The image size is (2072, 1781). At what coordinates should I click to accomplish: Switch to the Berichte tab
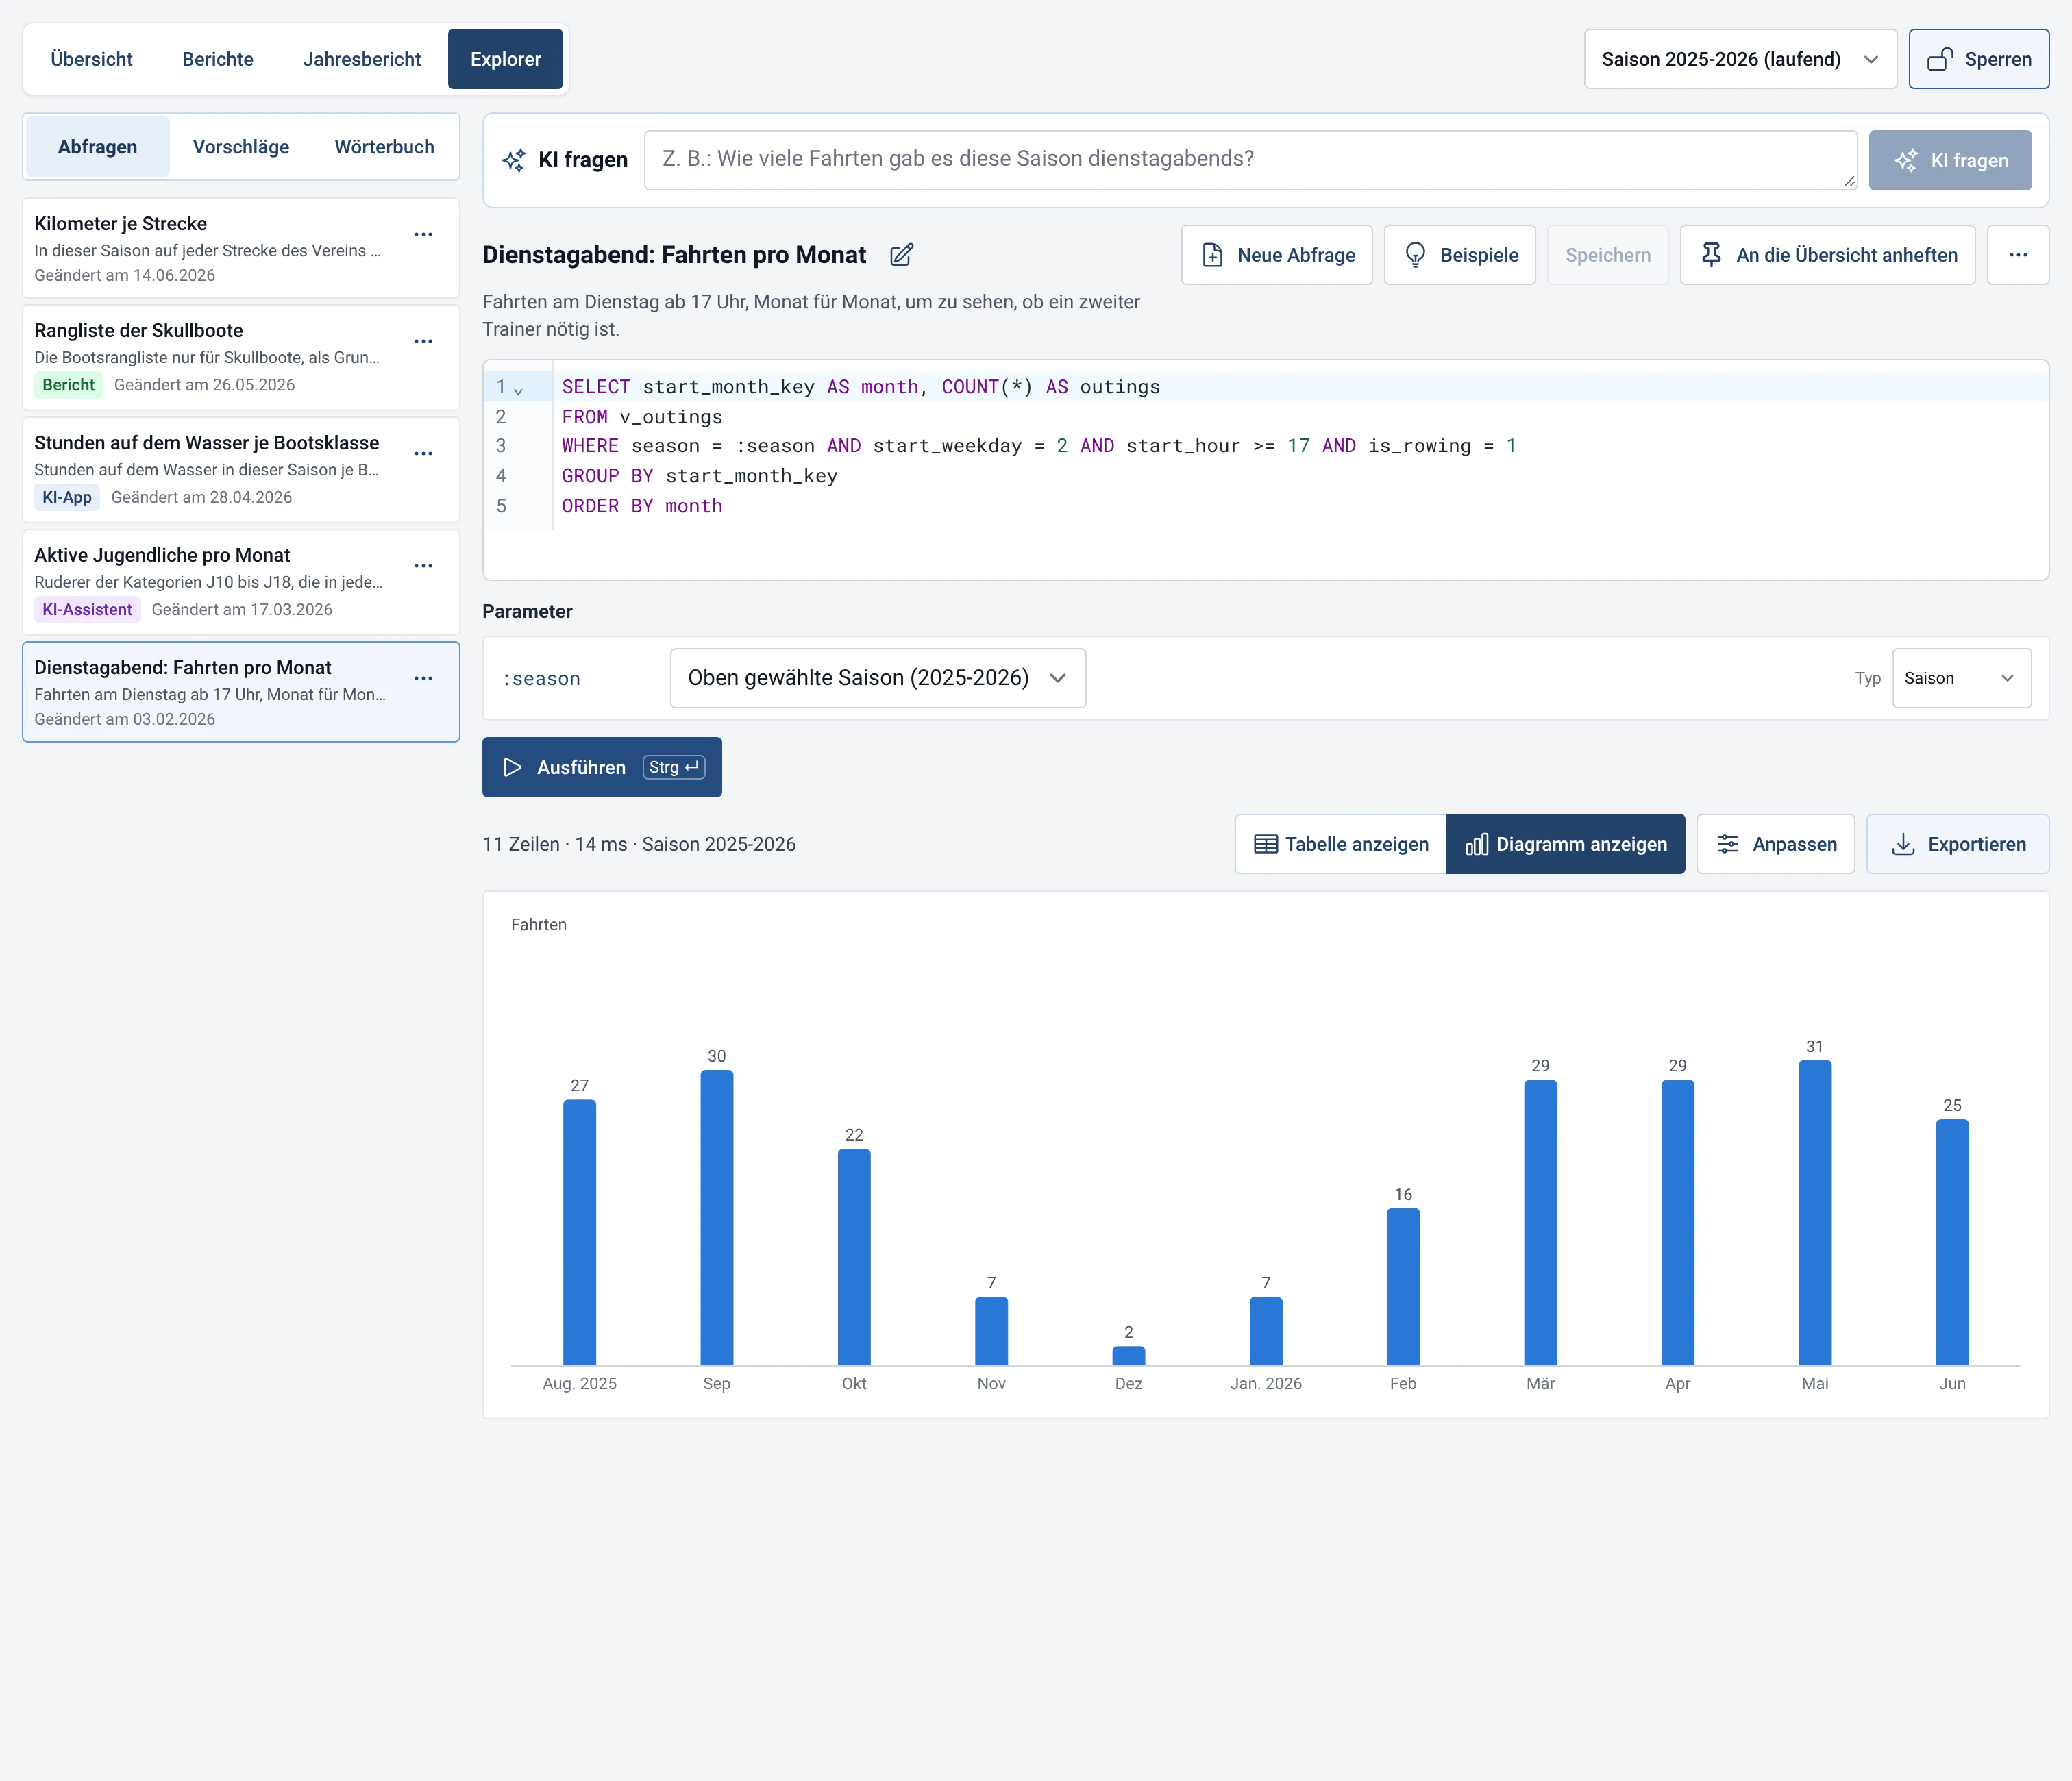tap(218, 59)
